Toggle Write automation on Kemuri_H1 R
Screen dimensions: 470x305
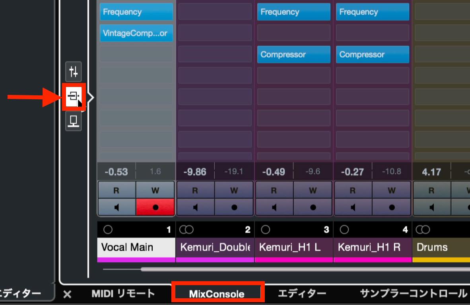(392, 190)
